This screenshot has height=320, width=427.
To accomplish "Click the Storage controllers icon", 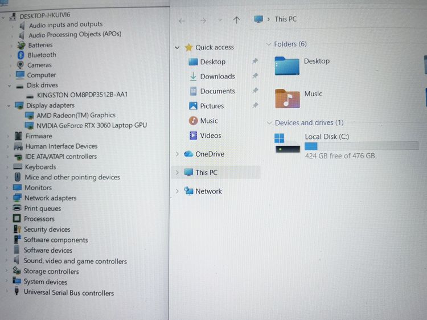I will [17, 270].
